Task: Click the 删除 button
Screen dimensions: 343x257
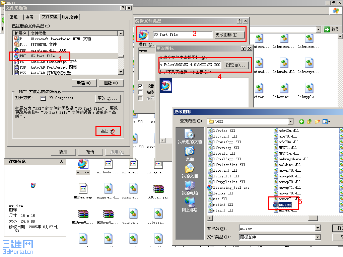Action: 111,83
